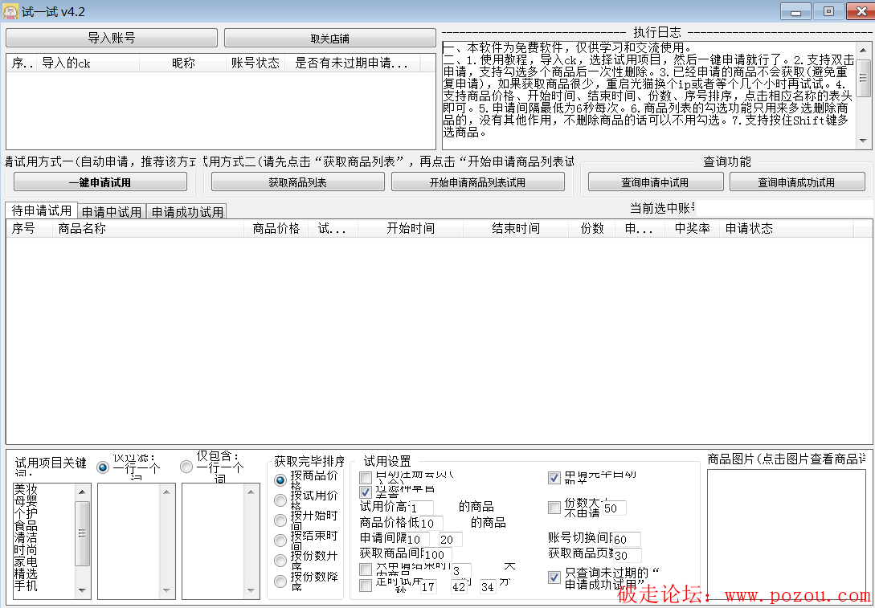
Task: Enable the 份数大于不申请 checkbox
Action: coord(554,508)
